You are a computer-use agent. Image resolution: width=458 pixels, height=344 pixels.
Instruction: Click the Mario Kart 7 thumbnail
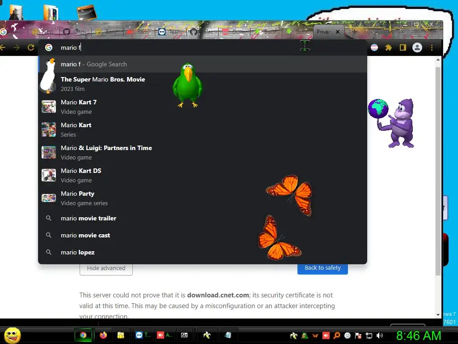[49, 107]
